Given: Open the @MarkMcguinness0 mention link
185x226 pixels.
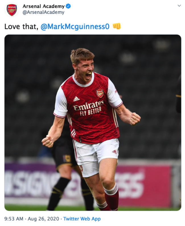Looking at the screenshot, I should [75, 27].
